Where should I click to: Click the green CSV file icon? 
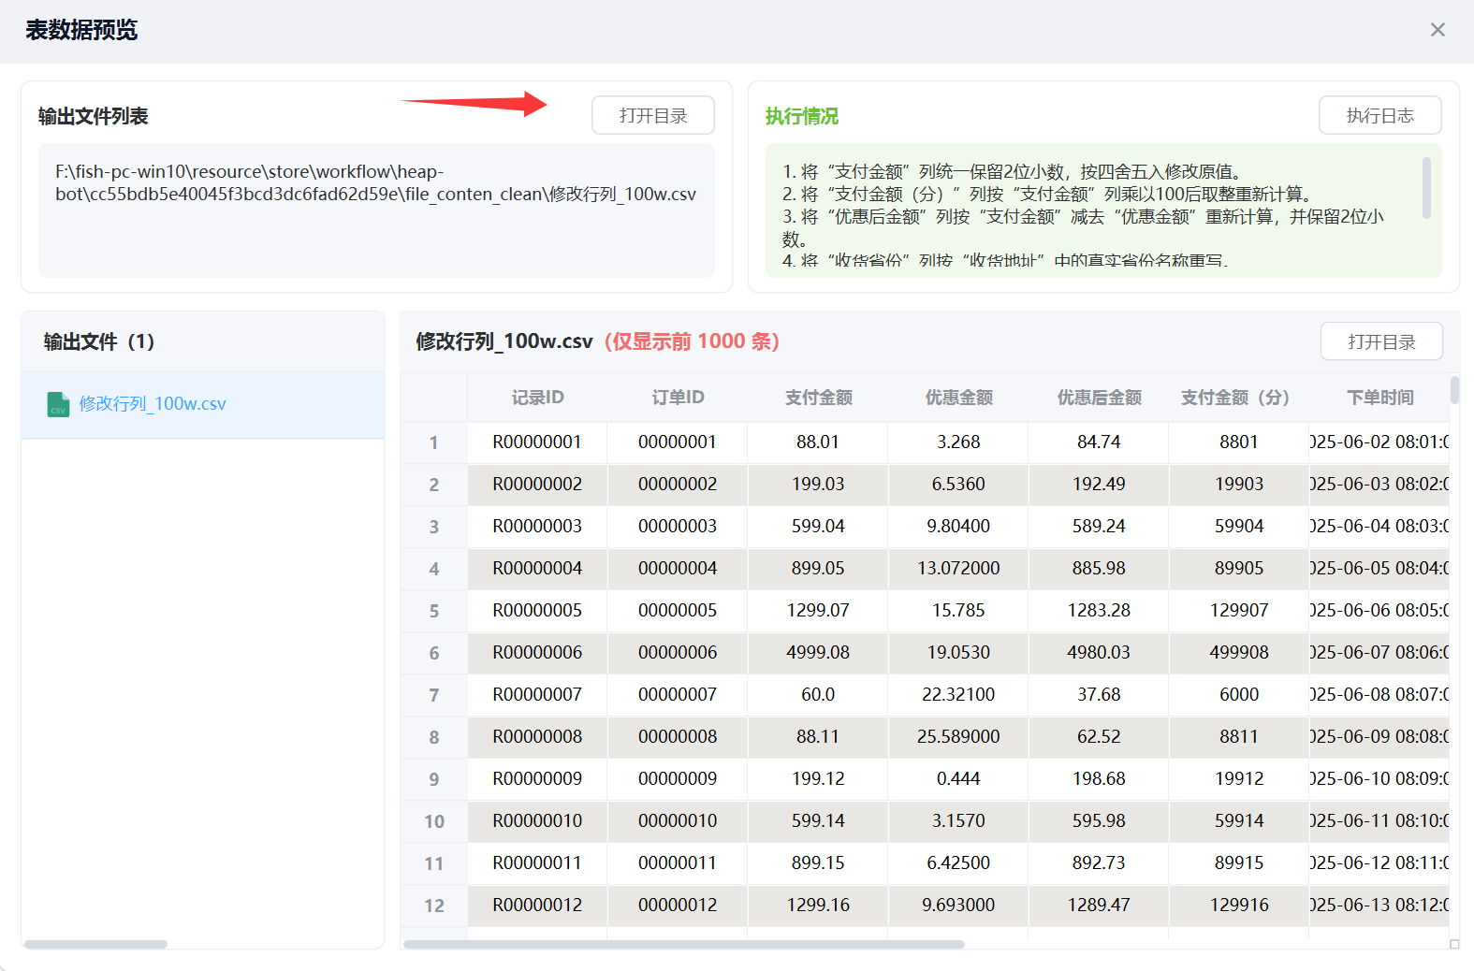click(x=58, y=404)
